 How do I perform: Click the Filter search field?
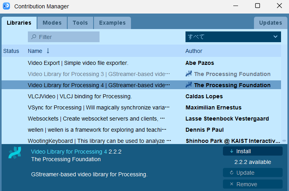(x=64, y=37)
